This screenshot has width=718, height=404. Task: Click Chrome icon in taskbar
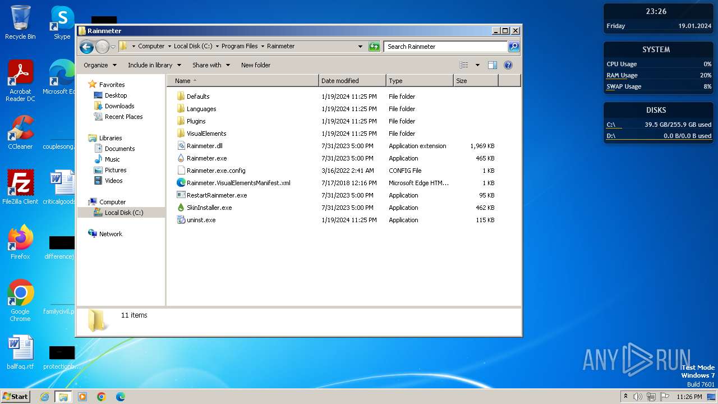point(102,397)
